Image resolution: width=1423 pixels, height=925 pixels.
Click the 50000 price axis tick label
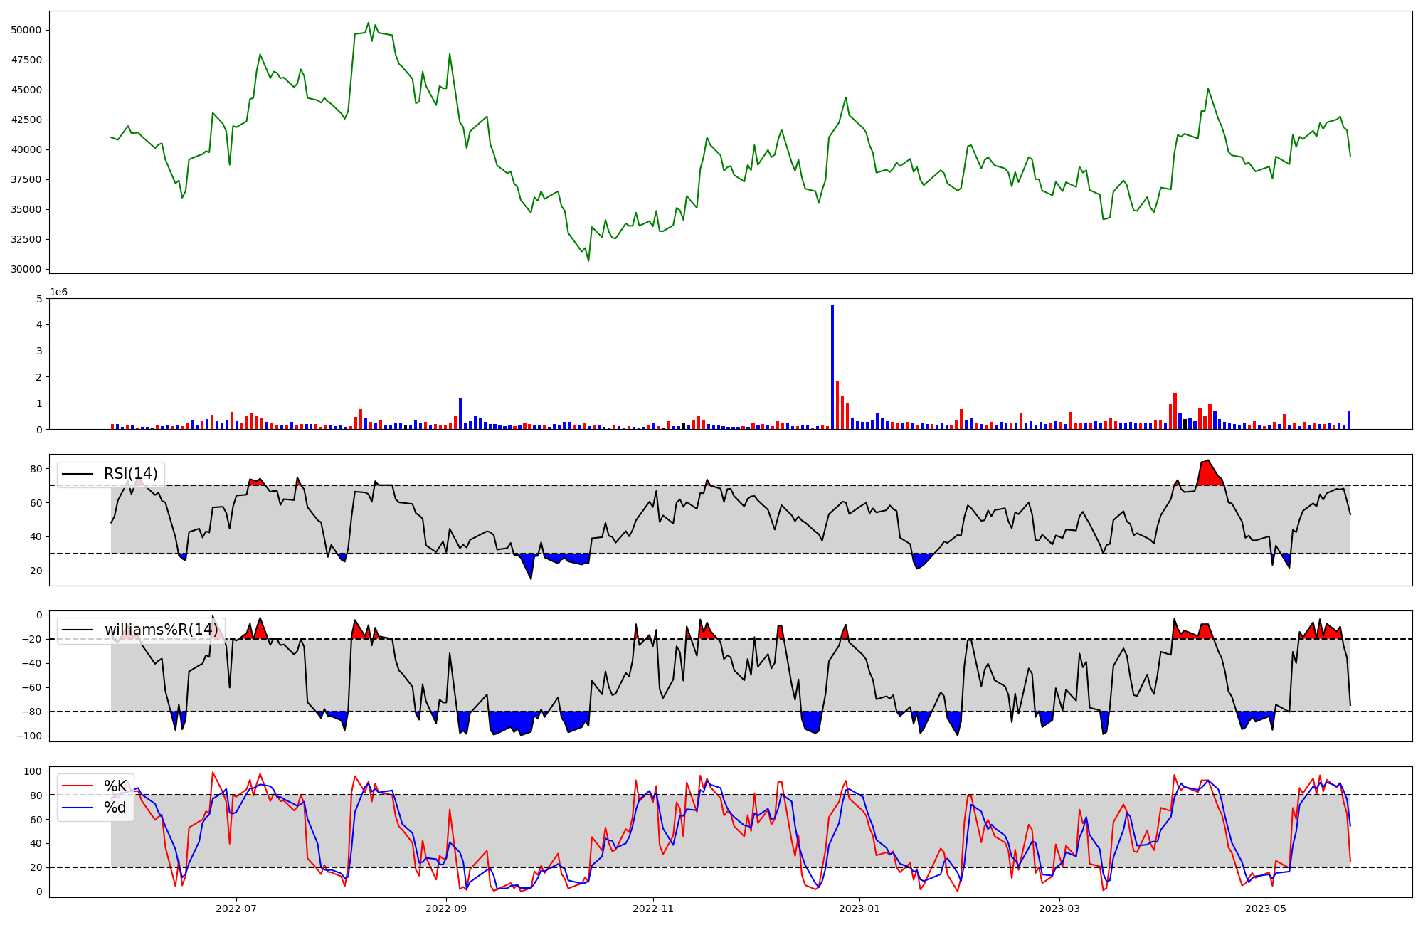click(26, 30)
